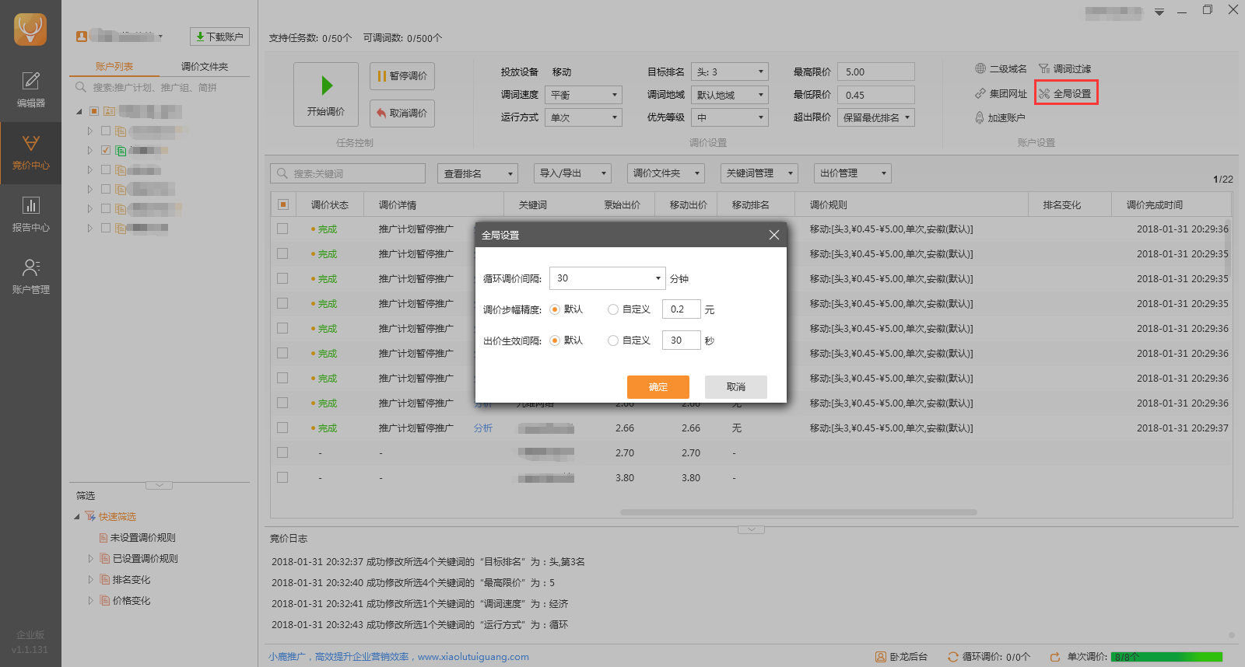1245x667 pixels.
Task: Click the account avatar icon at top
Action: coord(81,37)
